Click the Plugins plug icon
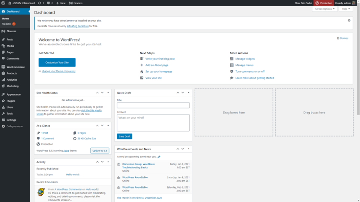Viewport: 360px width, 202px height. (3, 101)
